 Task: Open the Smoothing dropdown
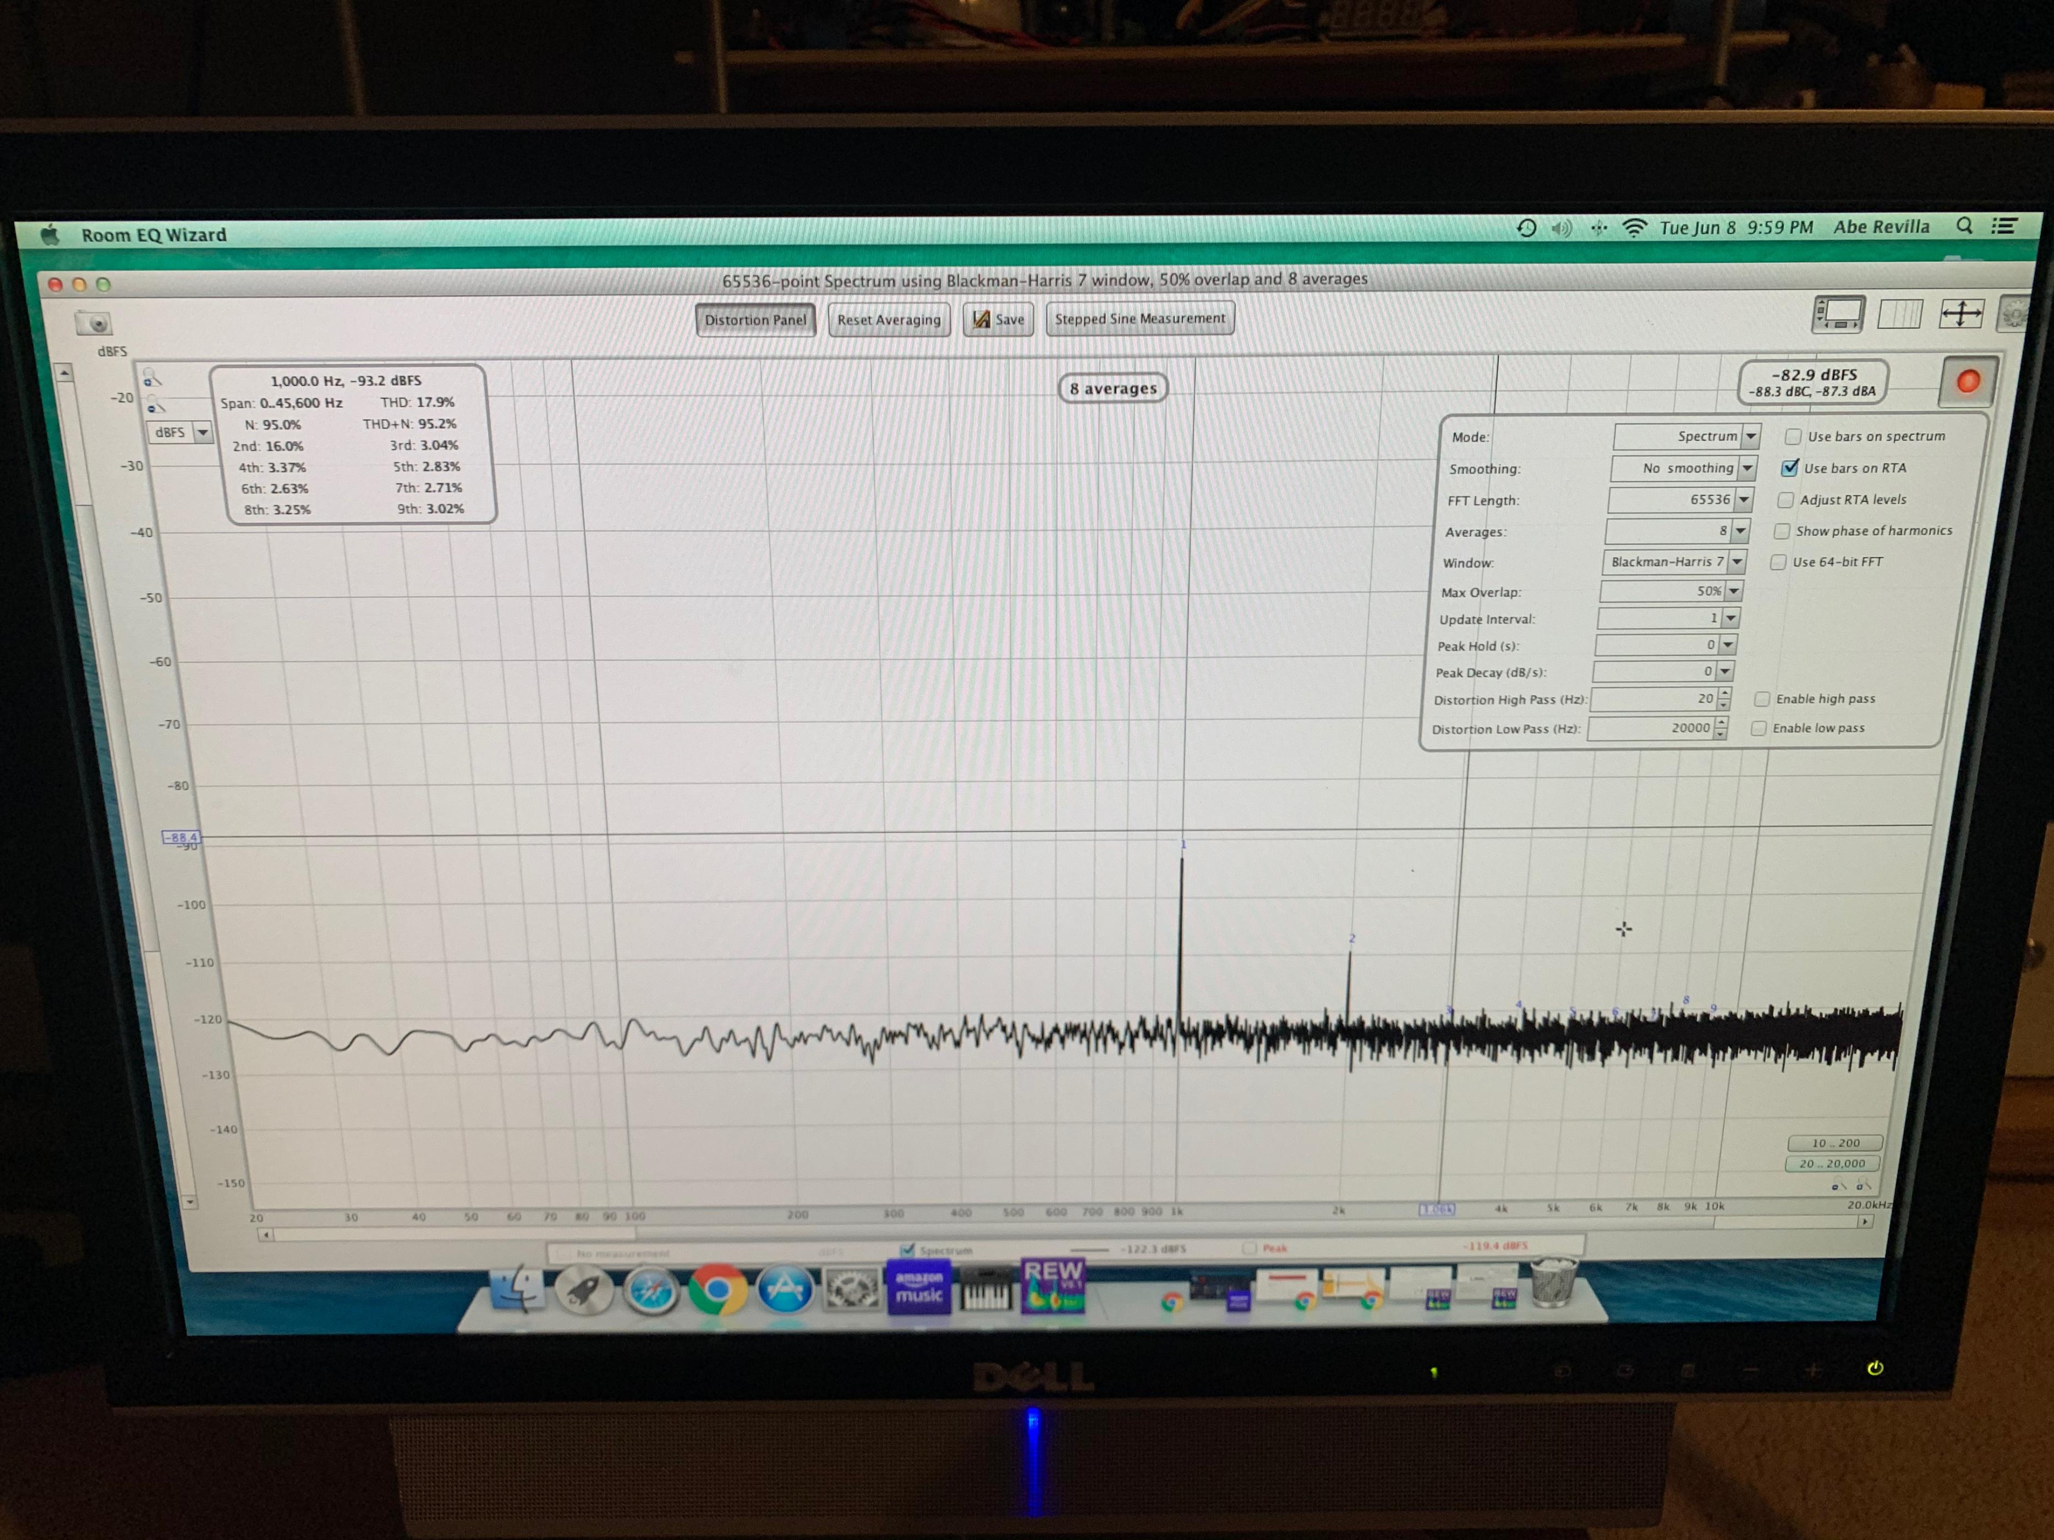(x=1684, y=468)
